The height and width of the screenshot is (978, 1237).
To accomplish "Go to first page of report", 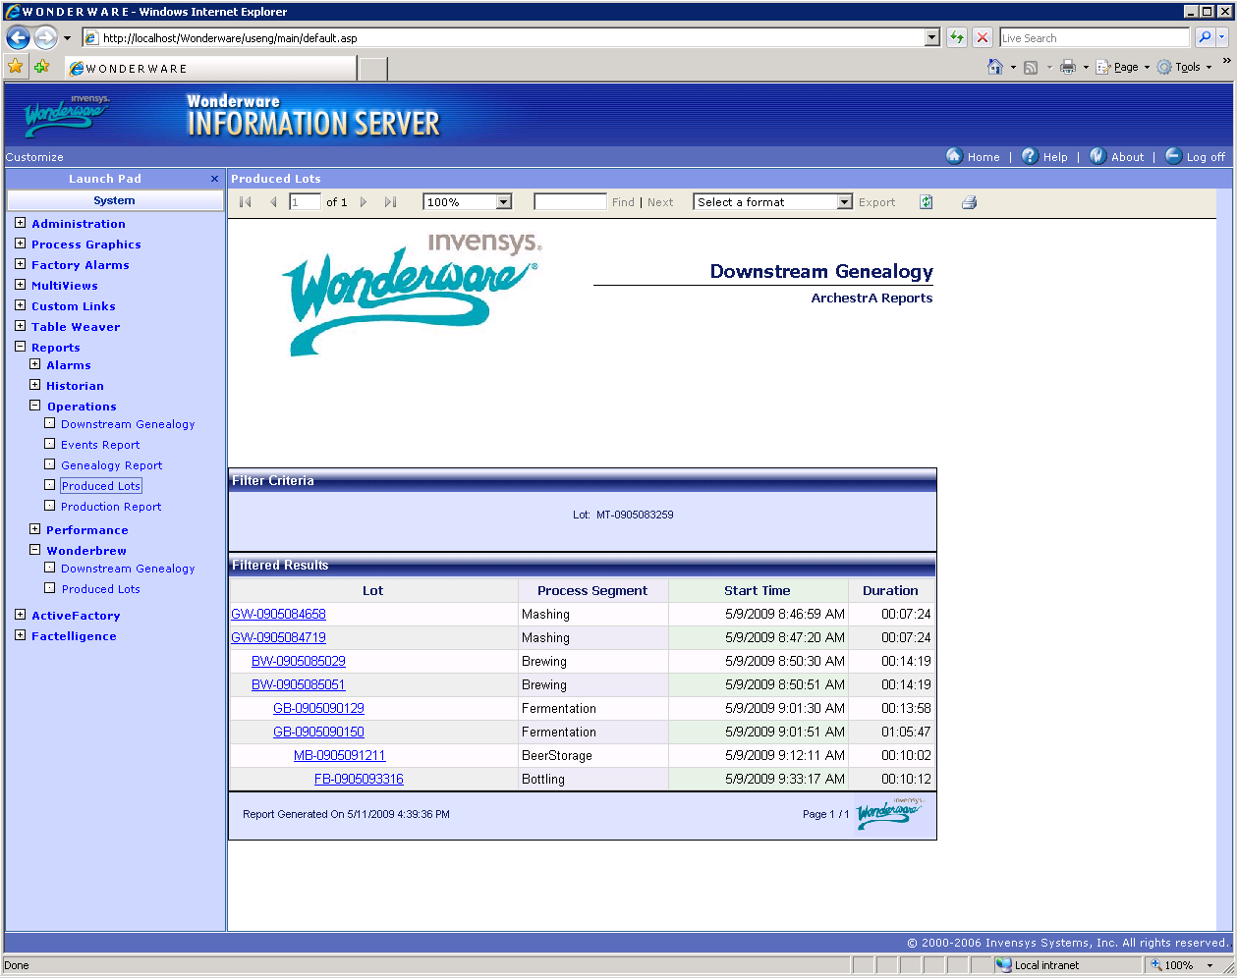I will (246, 202).
